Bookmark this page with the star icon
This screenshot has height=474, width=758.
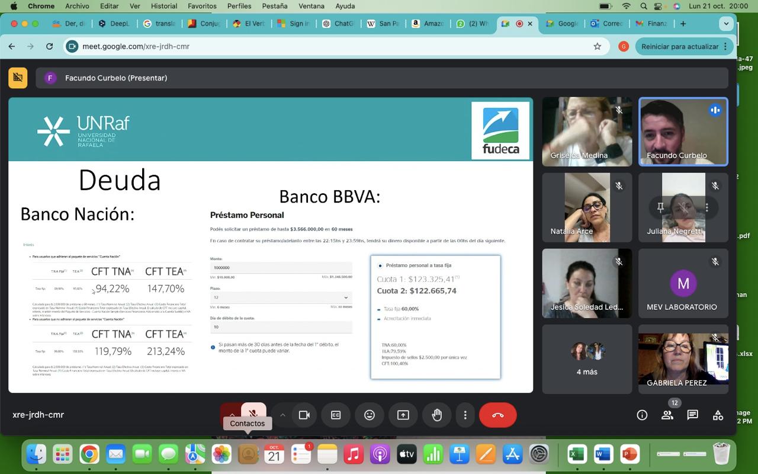(x=598, y=46)
